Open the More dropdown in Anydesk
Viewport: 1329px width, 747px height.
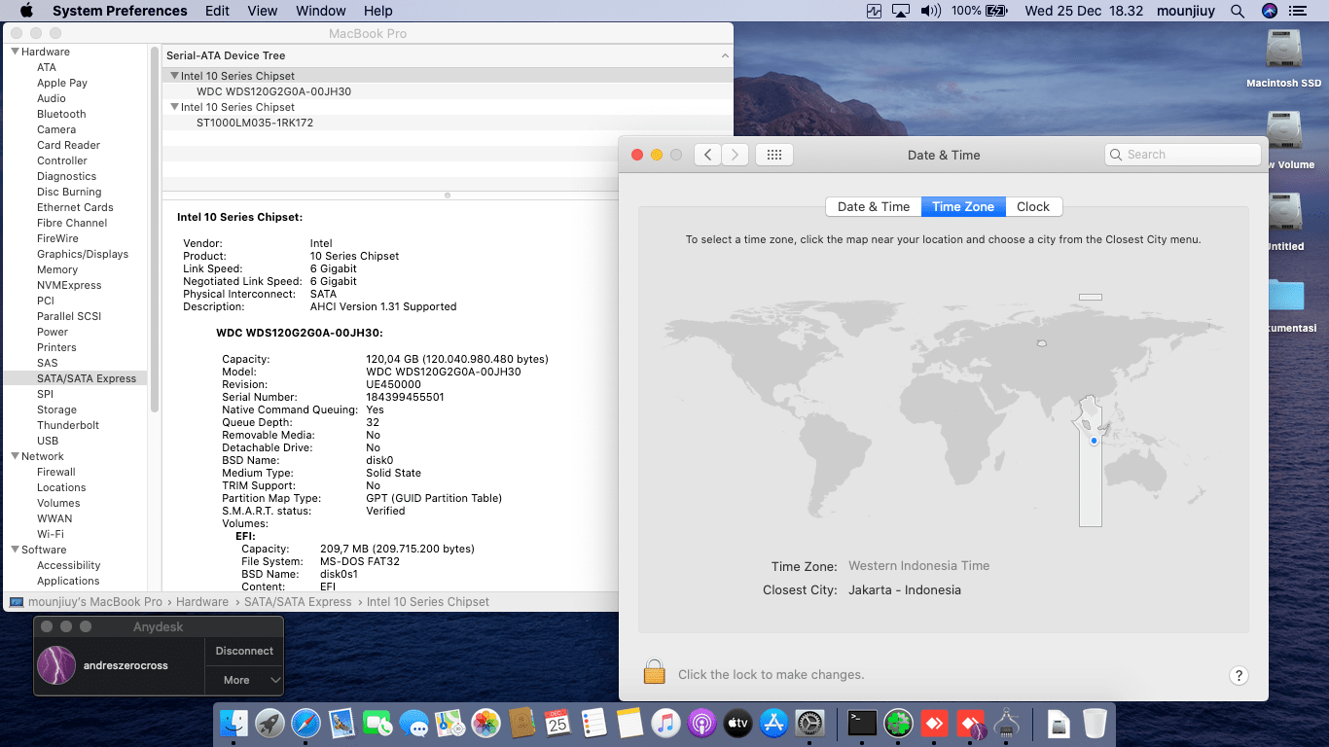pyautogui.click(x=244, y=680)
